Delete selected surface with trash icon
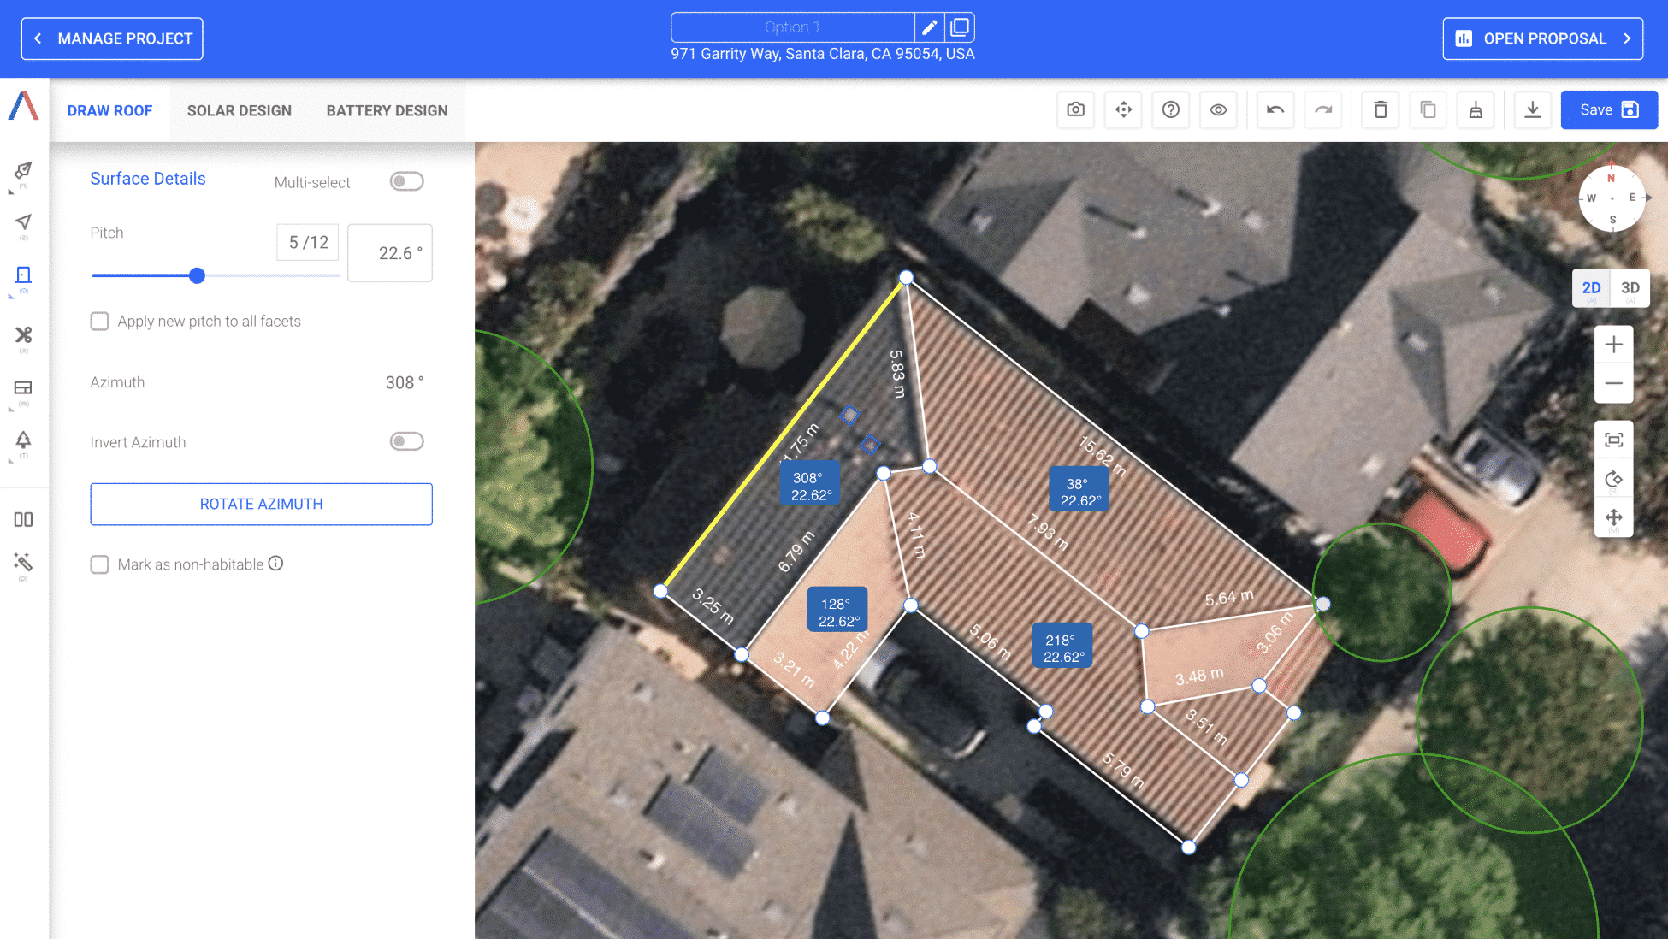The width and height of the screenshot is (1668, 939). point(1381,109)
